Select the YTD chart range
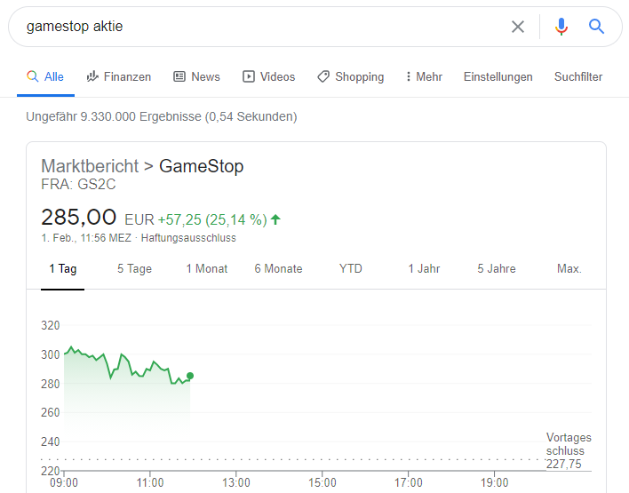 coord(351,268)
